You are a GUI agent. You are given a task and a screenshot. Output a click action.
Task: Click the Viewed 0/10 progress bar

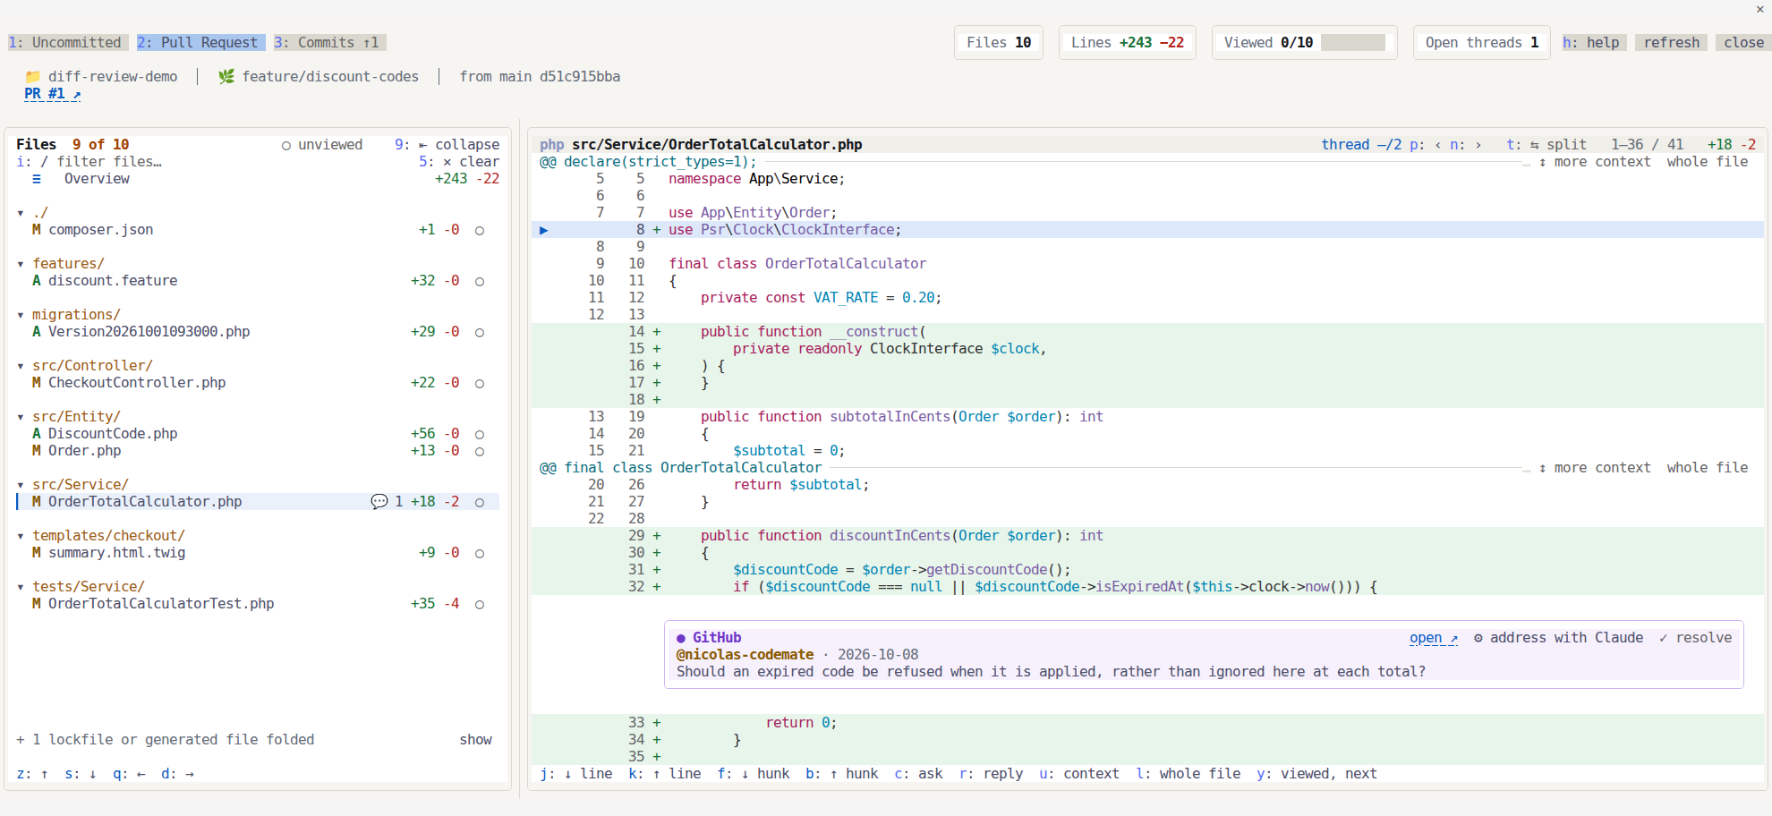pyautogui.click(x=1352, y=43)
